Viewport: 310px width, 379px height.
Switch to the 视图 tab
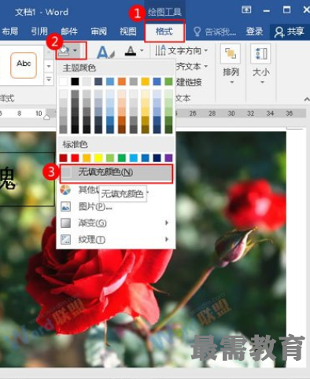[x=128, y=31]
